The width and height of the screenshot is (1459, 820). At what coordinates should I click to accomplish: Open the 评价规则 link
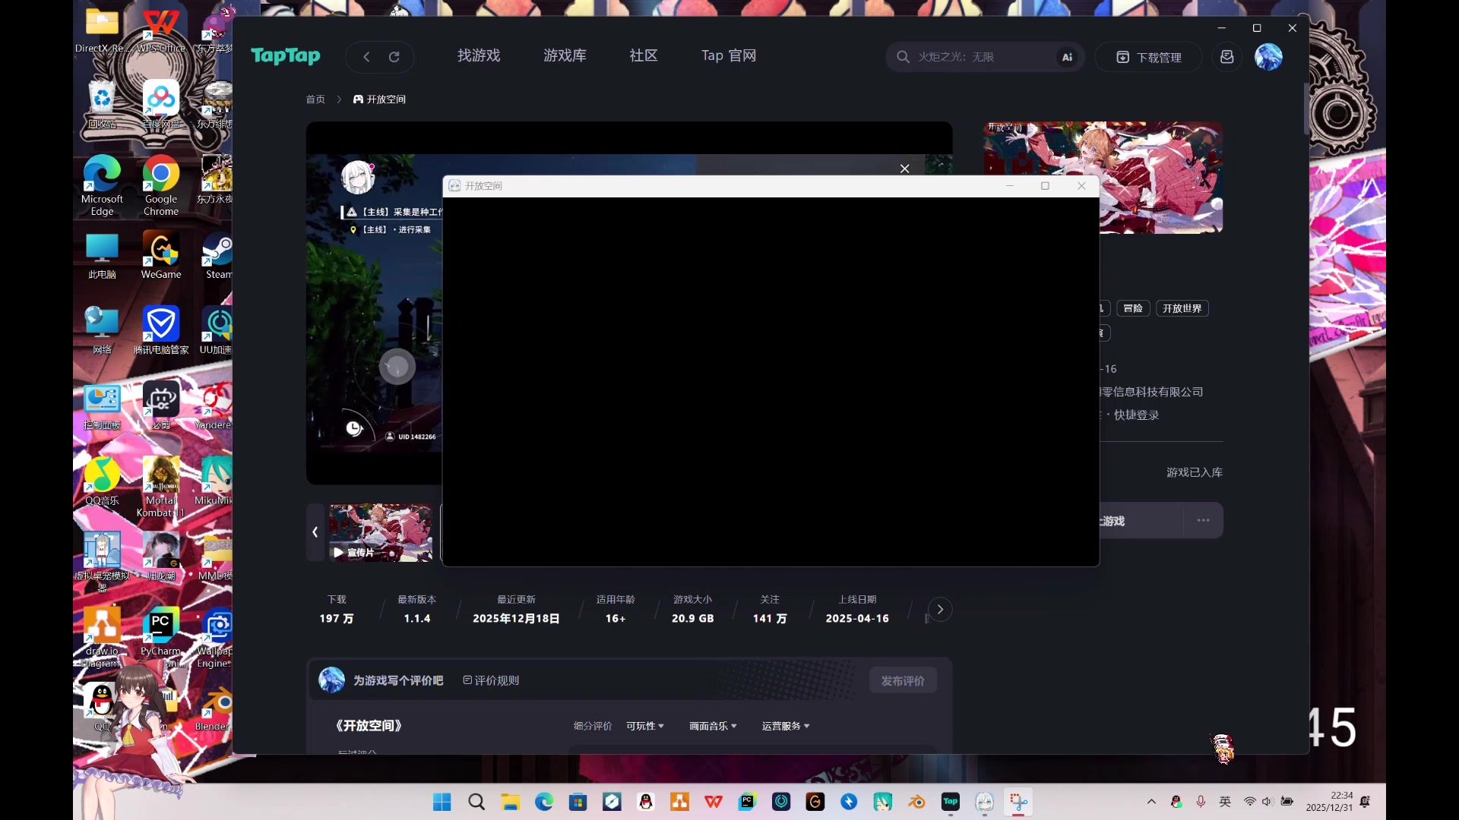tap(491, 681)
